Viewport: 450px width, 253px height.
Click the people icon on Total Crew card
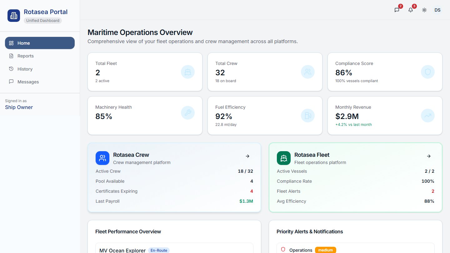coord(308,72)
